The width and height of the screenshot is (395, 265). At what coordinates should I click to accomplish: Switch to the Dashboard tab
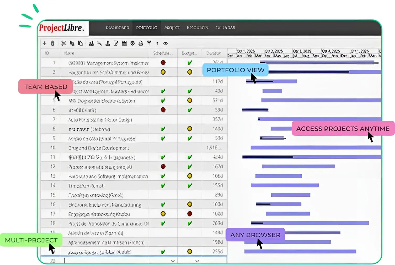[117, 28]
